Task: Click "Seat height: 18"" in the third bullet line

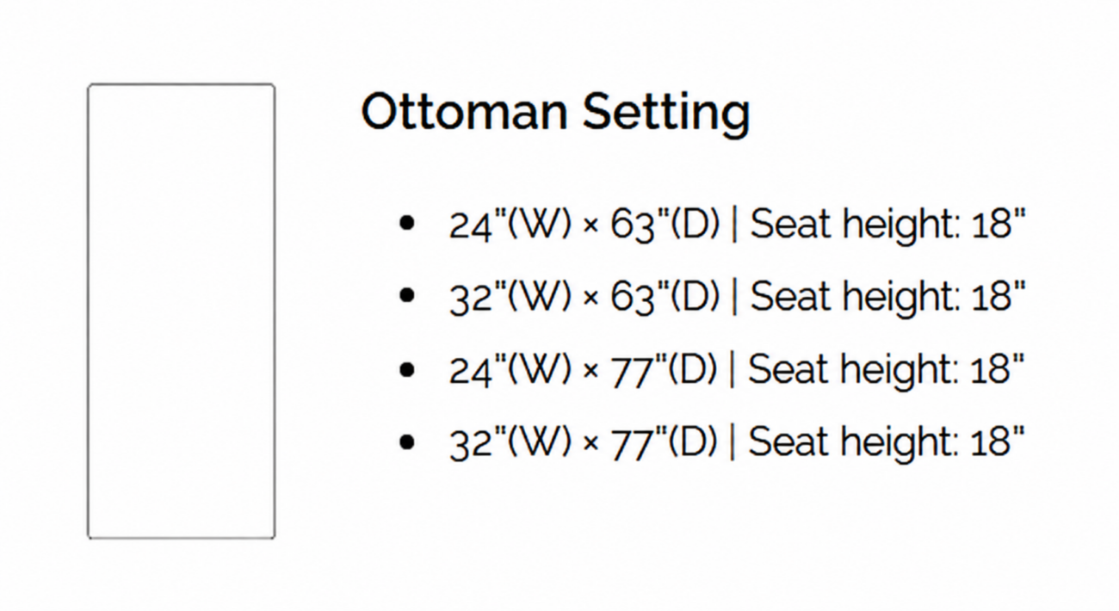Action: tap(887, 370)
